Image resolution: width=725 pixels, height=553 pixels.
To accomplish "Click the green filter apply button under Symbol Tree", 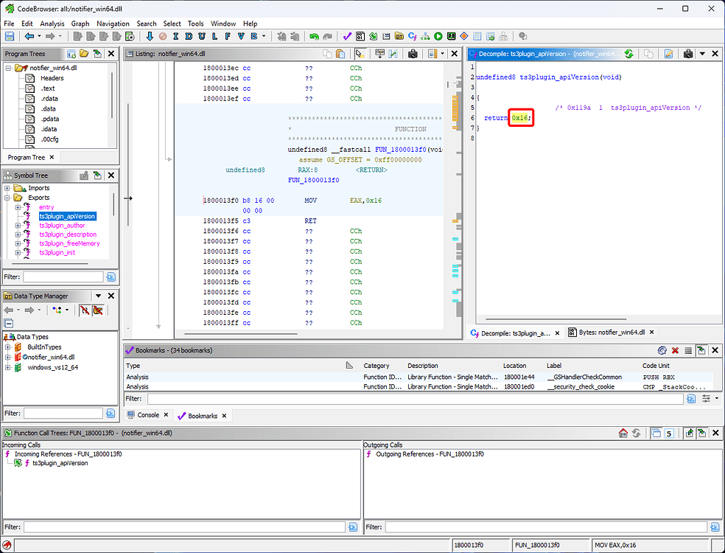I will tap(111, 276).
